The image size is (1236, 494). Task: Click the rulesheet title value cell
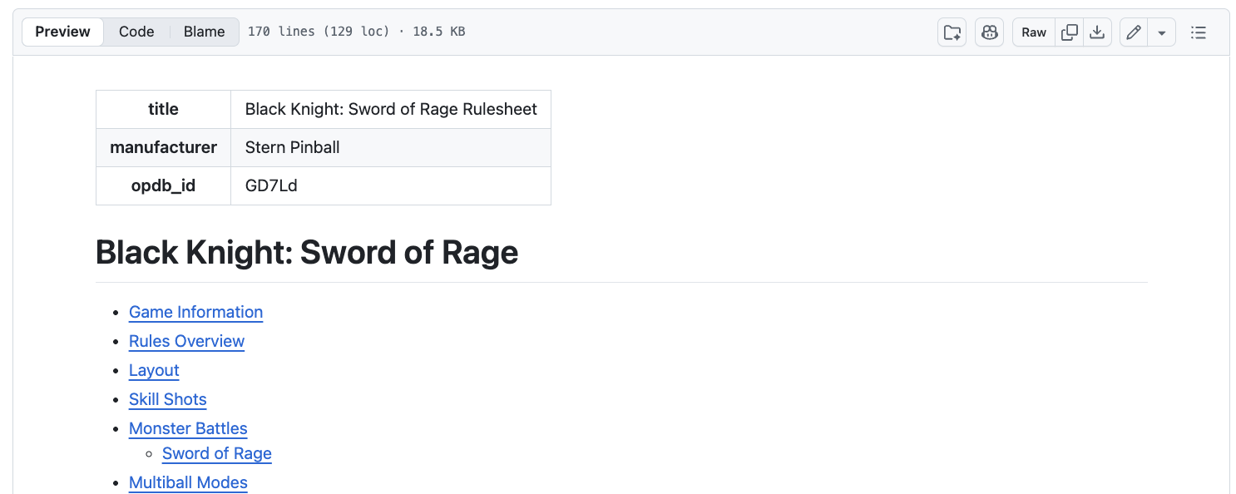[391, 109]
